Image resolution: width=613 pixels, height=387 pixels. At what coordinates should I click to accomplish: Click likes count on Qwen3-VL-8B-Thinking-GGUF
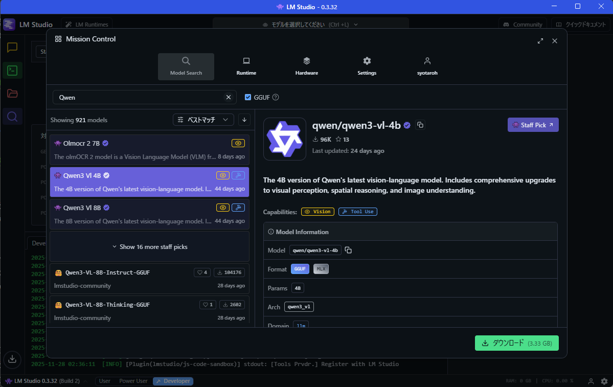tap(208, 305)
